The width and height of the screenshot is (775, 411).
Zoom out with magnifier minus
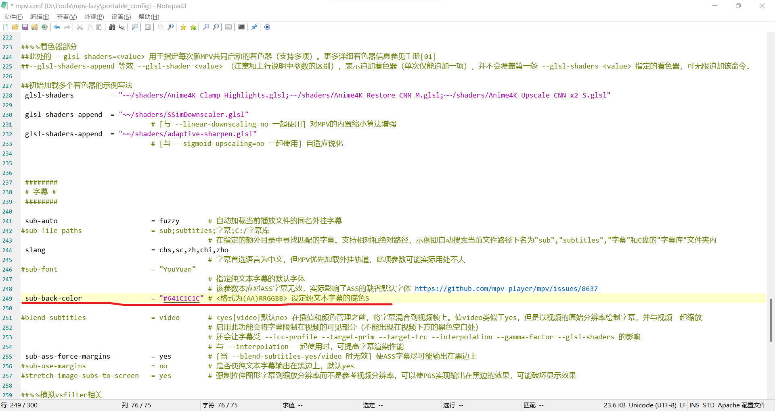(x=216, y=27)
